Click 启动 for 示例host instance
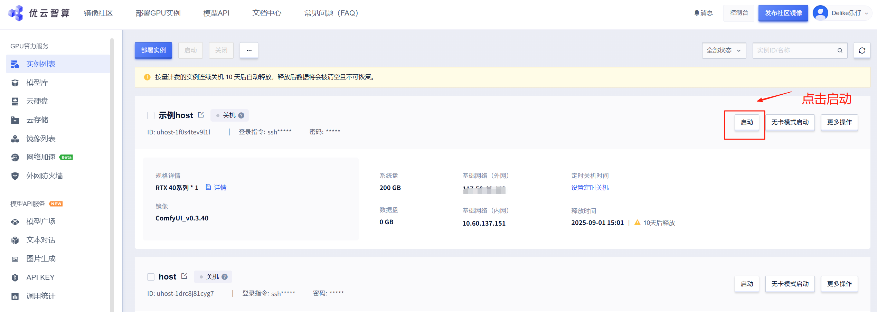The width and height of the screenshot is (877, 312). 747,122
